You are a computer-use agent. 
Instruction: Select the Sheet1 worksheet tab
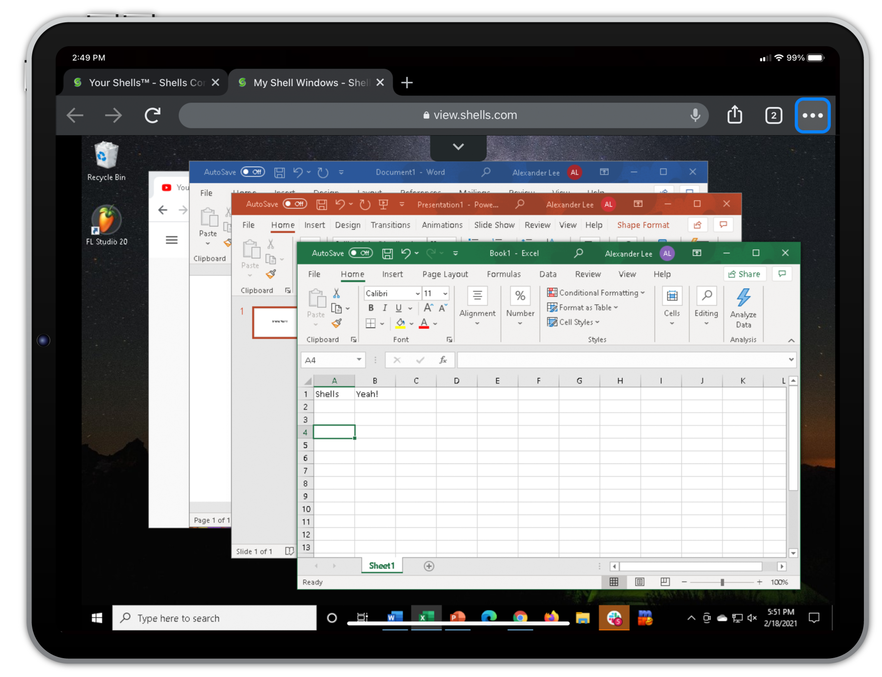point(382,566)
